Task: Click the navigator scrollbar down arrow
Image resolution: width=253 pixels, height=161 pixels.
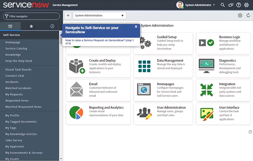Action: click(x=61, y=159)
